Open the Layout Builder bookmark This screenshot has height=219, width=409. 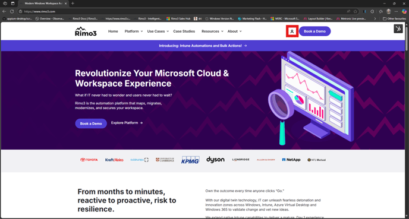318,19
